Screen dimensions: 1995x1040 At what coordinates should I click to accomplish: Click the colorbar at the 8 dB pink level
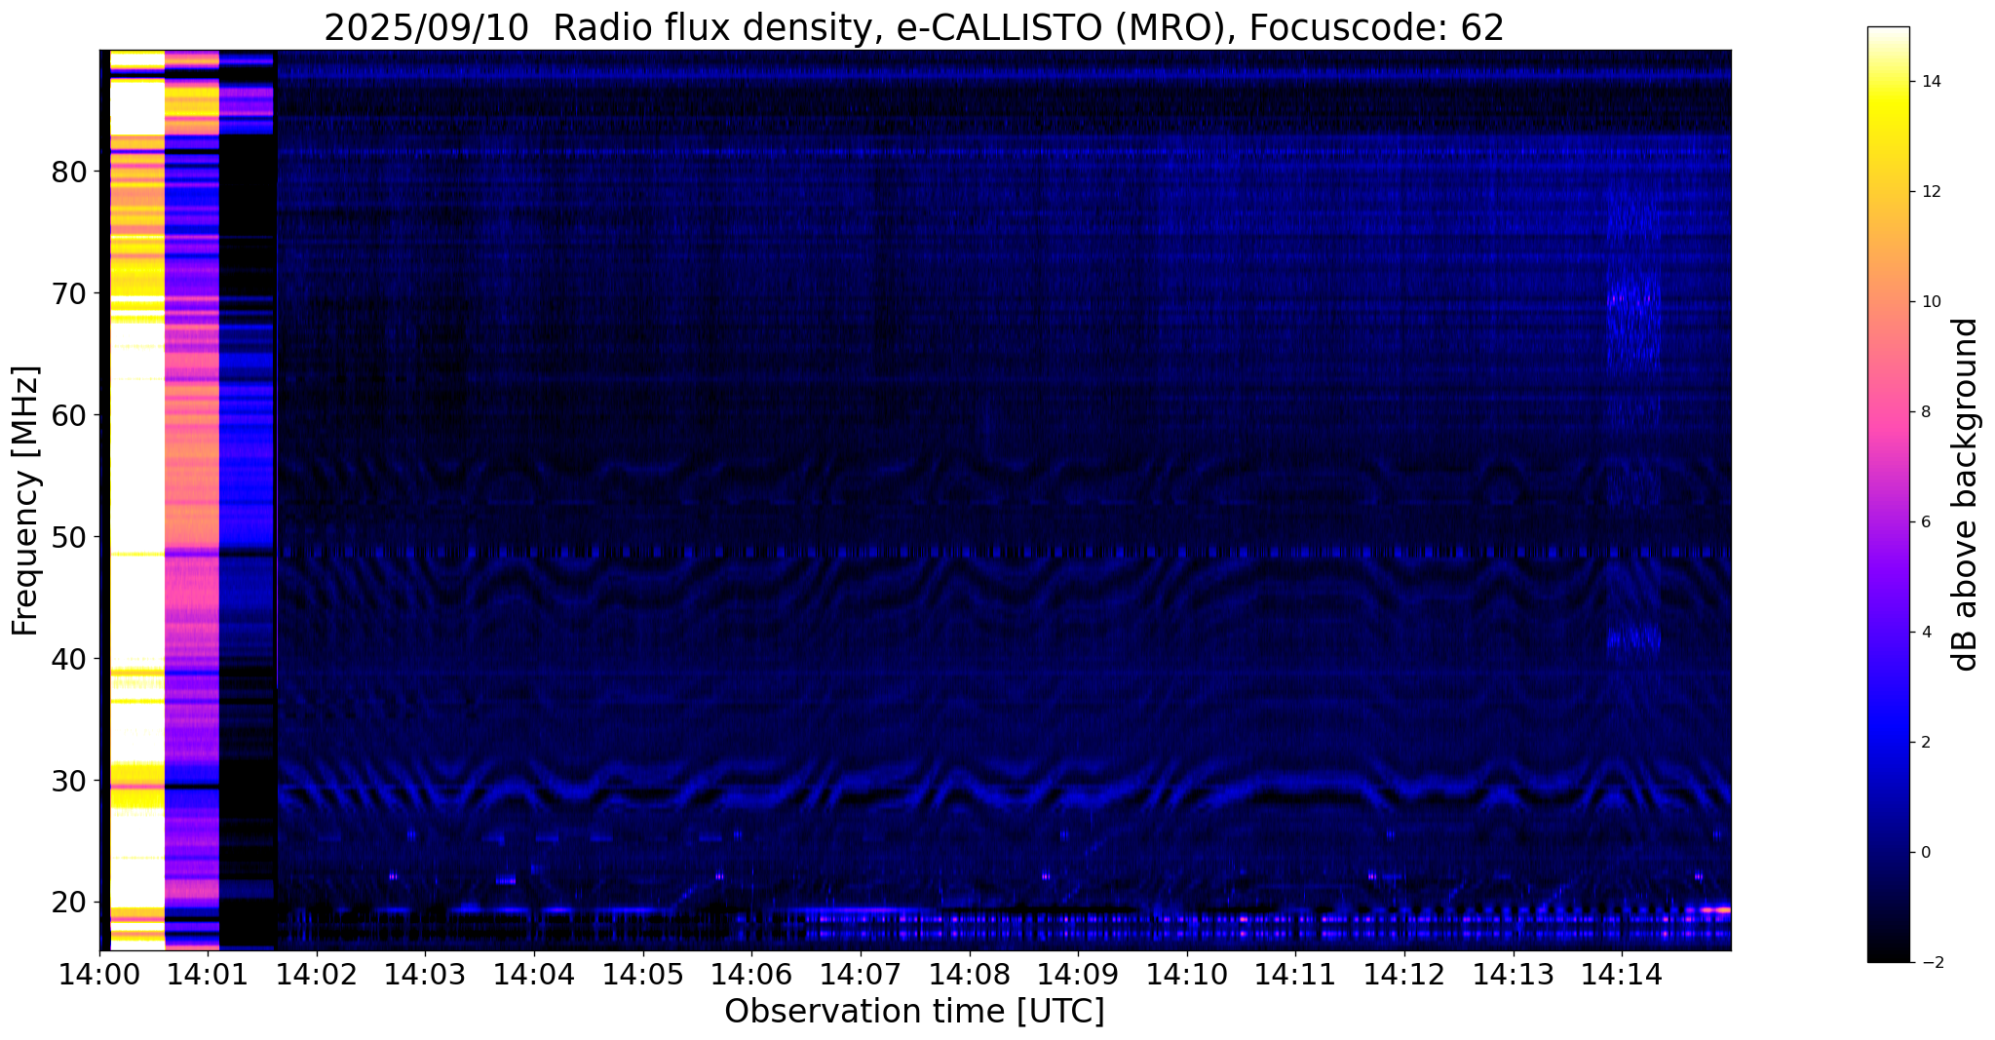(x=1888, y=412)
